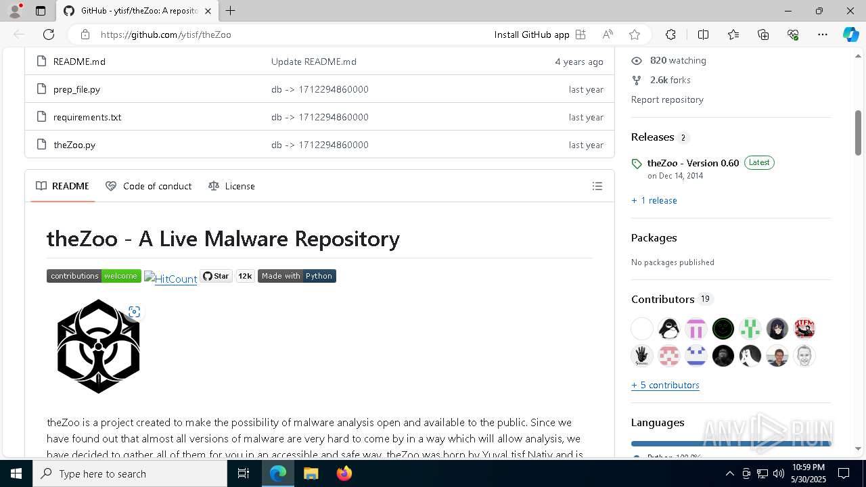Viewport: 866px width, 487px height.
Task: Open penguin contributor avatar
Action: click(669, 329)
